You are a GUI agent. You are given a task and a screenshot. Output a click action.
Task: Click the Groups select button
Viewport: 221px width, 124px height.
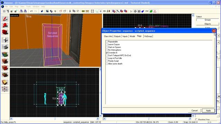208,20
